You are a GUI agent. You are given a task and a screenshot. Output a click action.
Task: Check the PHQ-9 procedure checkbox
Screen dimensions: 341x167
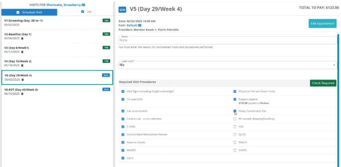point(235,142)
